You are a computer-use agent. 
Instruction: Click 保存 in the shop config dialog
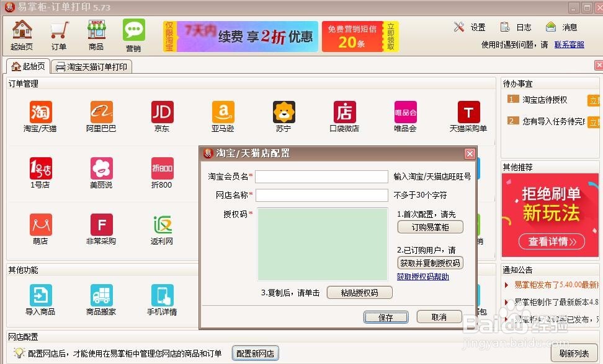click(386, 317)
